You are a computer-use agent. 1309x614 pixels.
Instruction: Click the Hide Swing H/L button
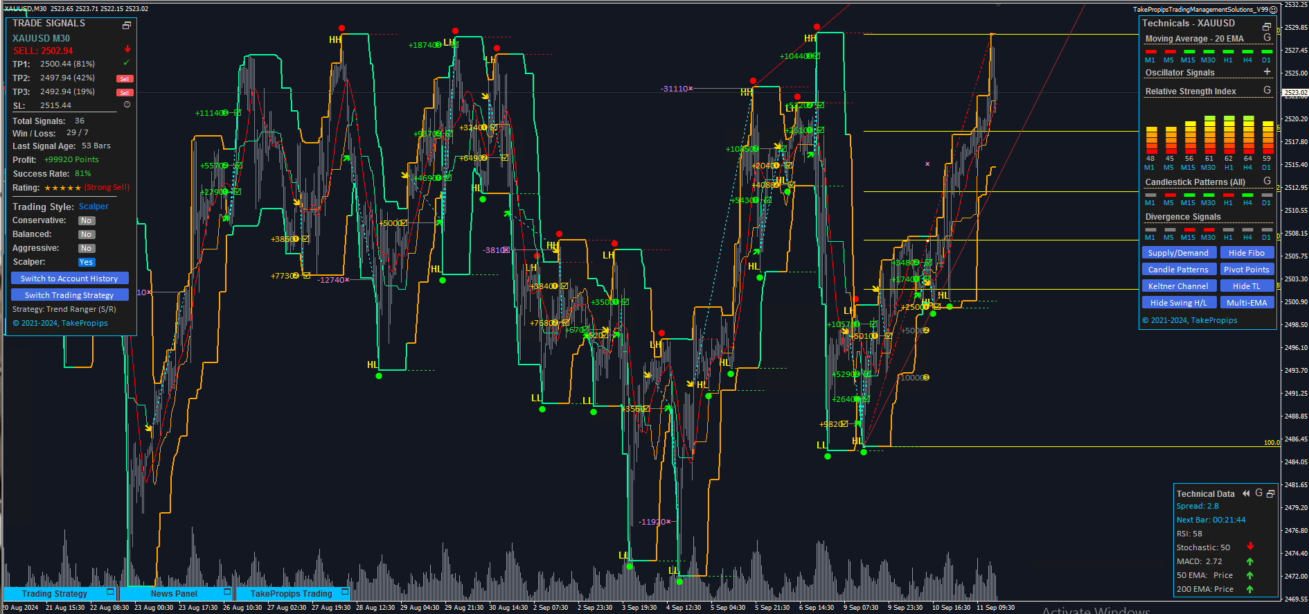[1178, 303]
